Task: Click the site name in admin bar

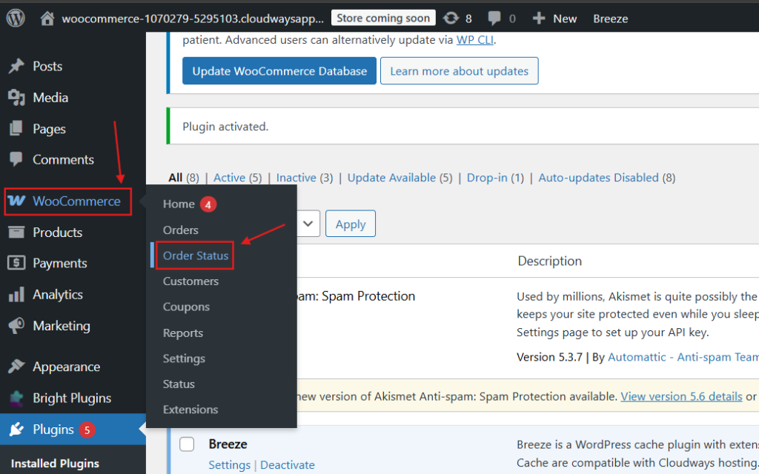Action: tap(193, 19)
